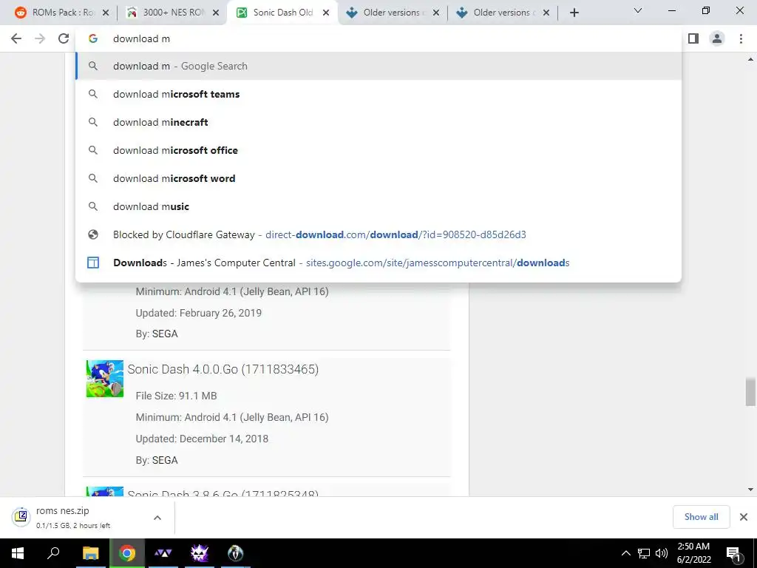
Task: Click the page icon of the Downloads suggestion
Action: click(92, 263)
